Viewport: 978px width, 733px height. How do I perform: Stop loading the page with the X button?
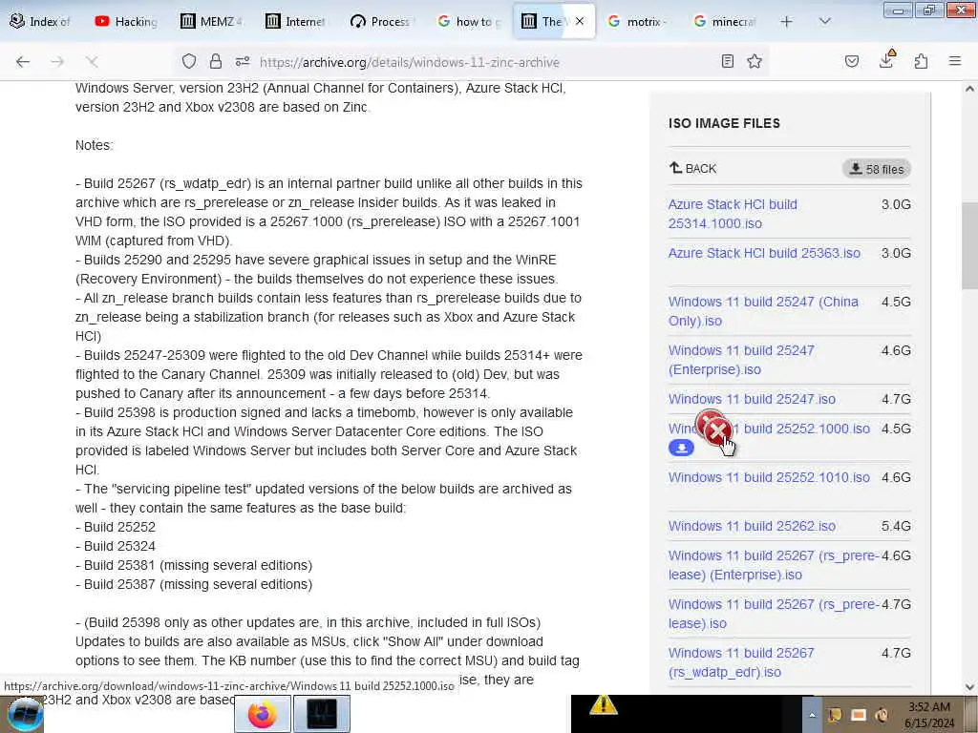[92, 61]
